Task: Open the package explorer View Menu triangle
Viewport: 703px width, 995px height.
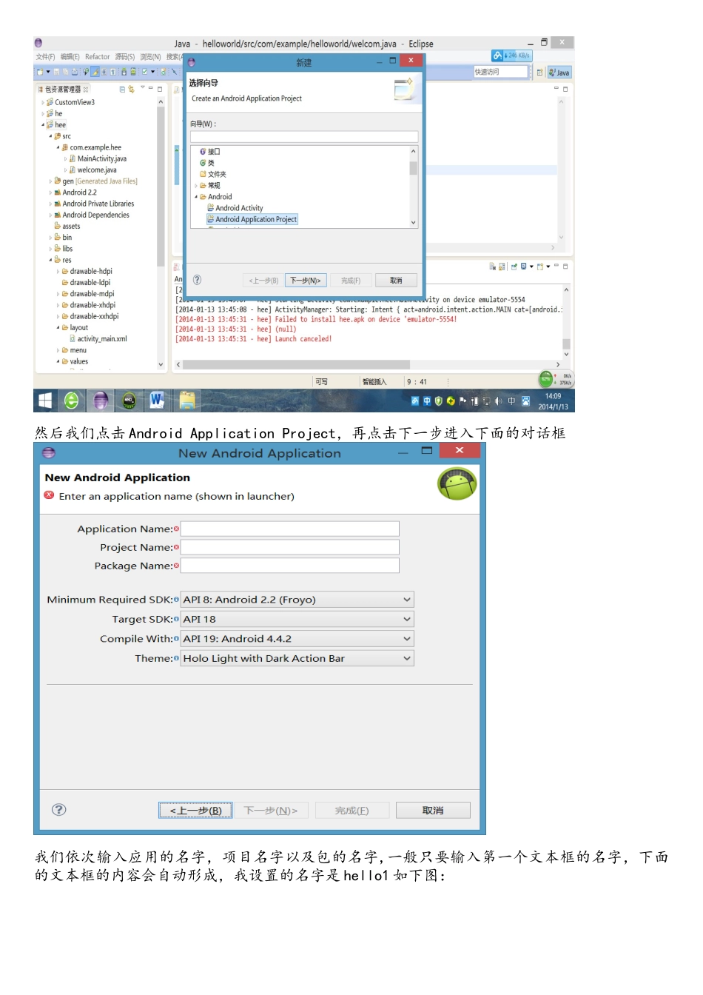Action: click(x=143, y=88)
